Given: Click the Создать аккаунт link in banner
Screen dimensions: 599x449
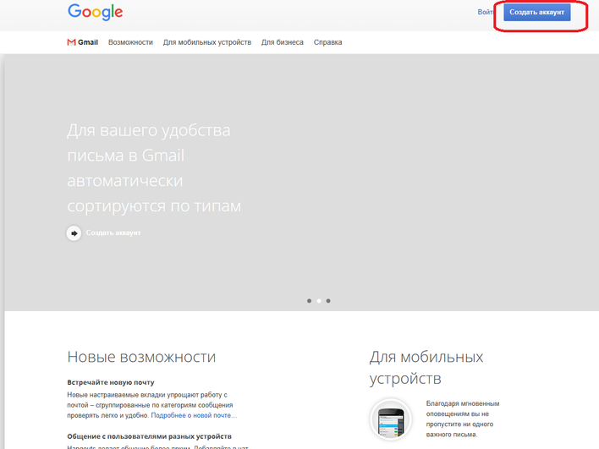Looking at the screenshot, I should [113, 233].
